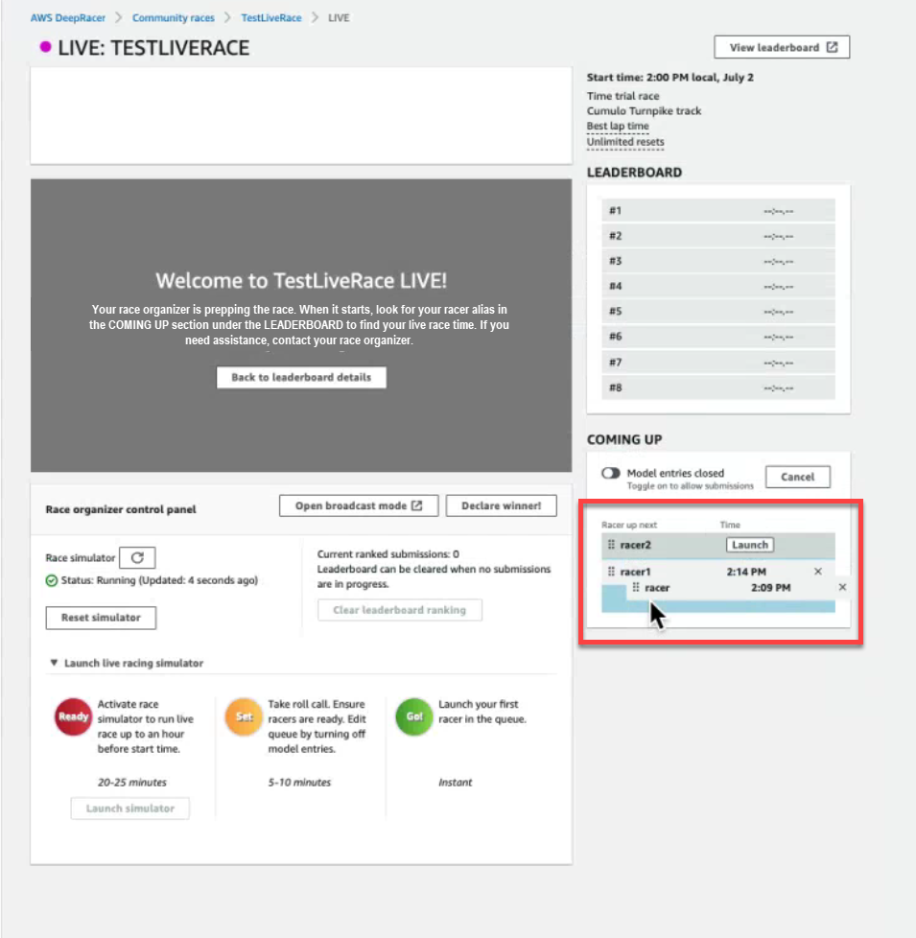The width and height of the screenshot is (916, 938).
Task: Click the green Running status checkmark icon
Action: 52,580
